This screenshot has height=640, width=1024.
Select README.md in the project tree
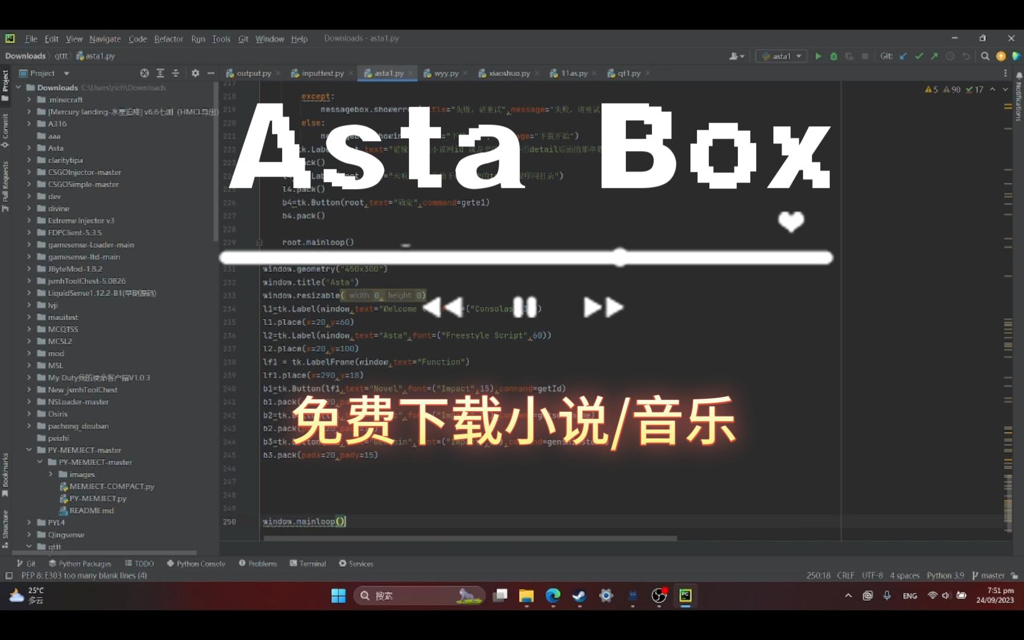pyautogui.click(x=91, y=510)
